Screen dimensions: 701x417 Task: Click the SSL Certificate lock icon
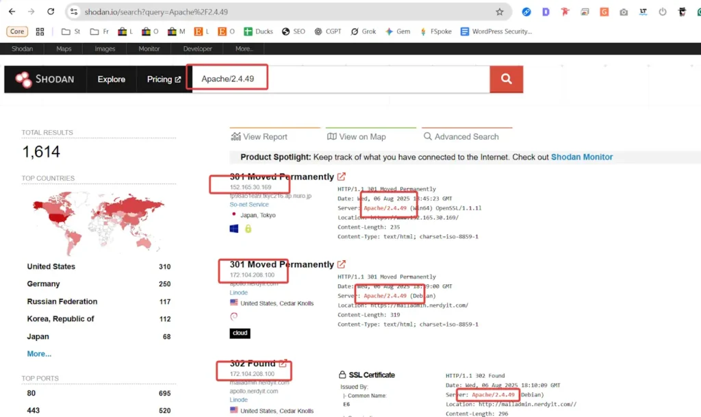pyautogui.click(x=342, y=375)
